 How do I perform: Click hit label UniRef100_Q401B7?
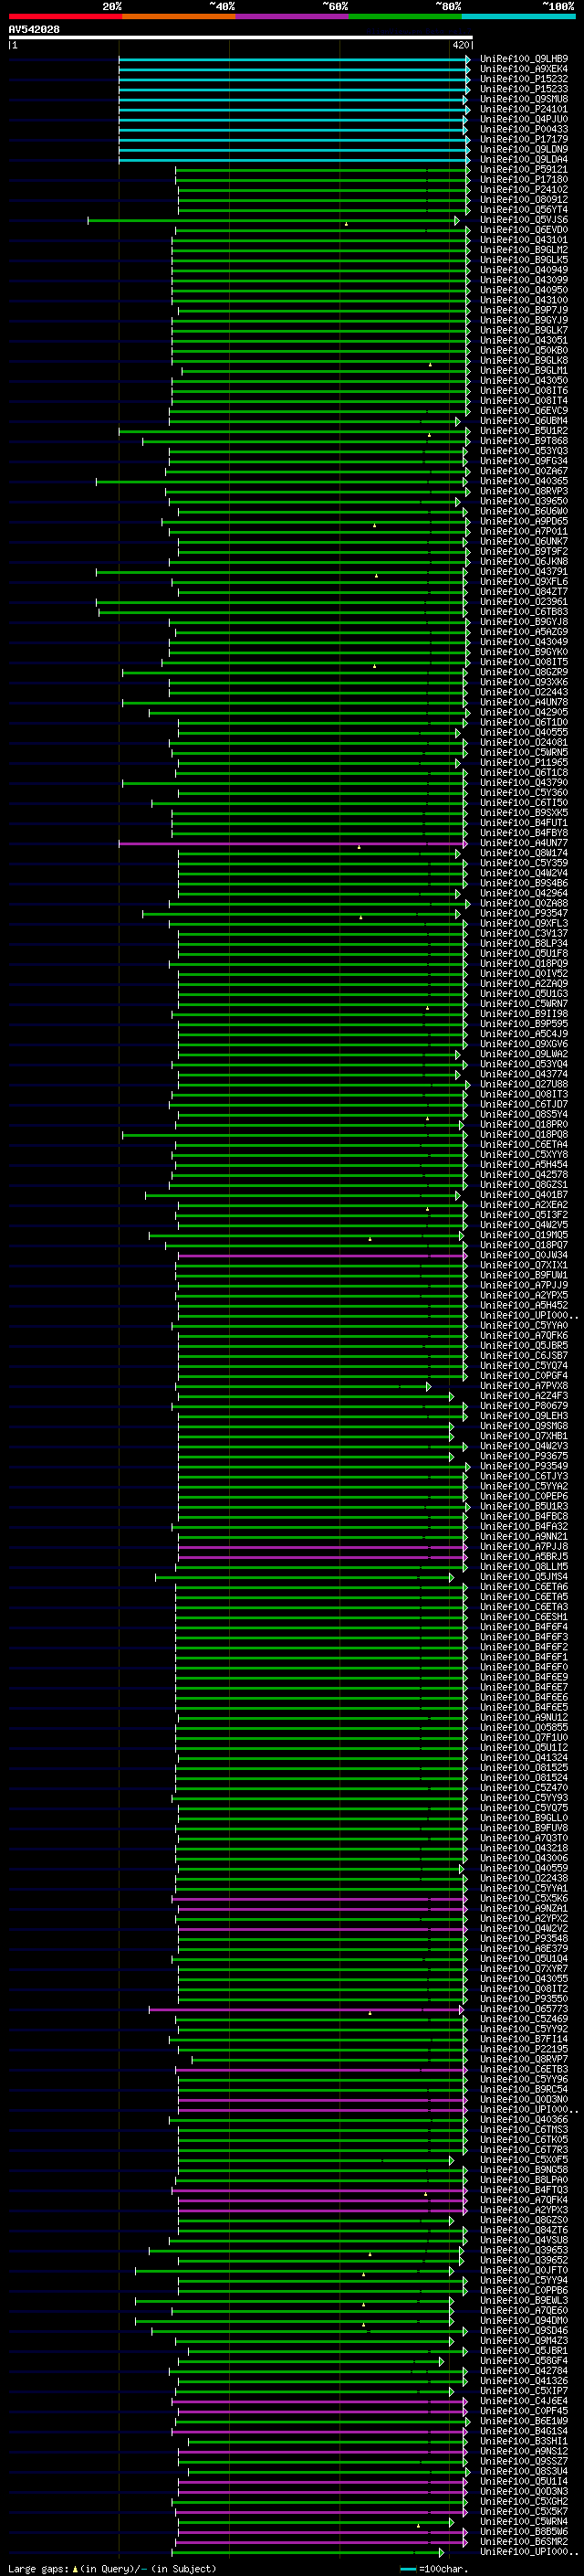[x=524, y=1195]
